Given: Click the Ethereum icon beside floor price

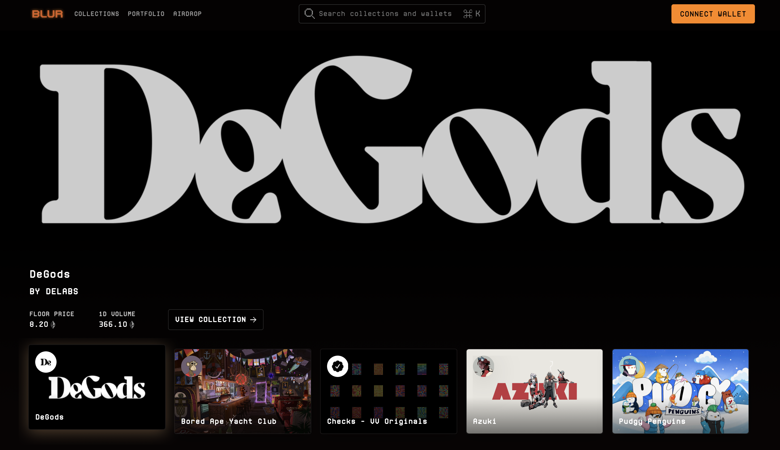Looking at the screenshot, I should tap(53, 324).
